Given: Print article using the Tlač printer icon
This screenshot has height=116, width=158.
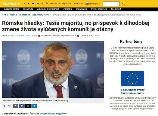Looking at the screenshot, I should point(4,106).
